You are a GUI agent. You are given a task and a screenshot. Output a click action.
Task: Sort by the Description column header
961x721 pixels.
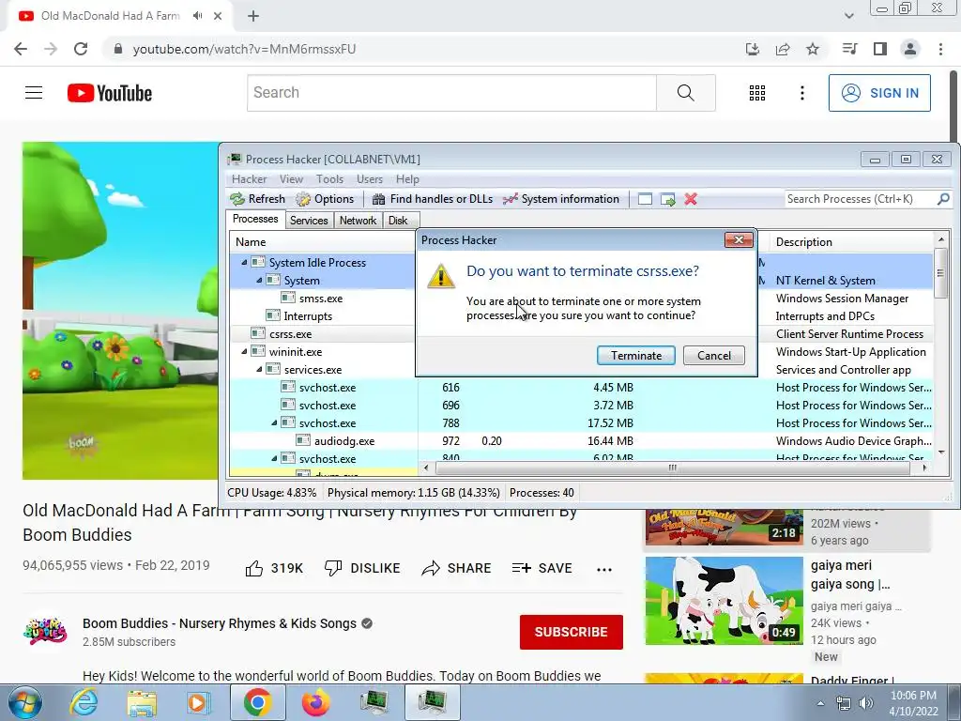click(852, 241)
